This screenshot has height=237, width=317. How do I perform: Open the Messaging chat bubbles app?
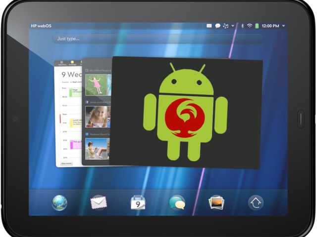pyautogui.click(x=177, y=202)
